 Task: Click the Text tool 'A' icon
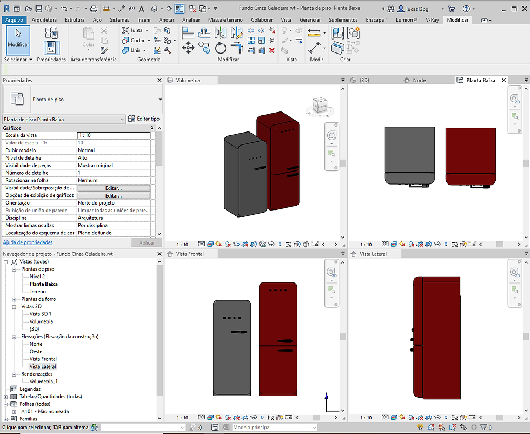click(x=141, y=9)
